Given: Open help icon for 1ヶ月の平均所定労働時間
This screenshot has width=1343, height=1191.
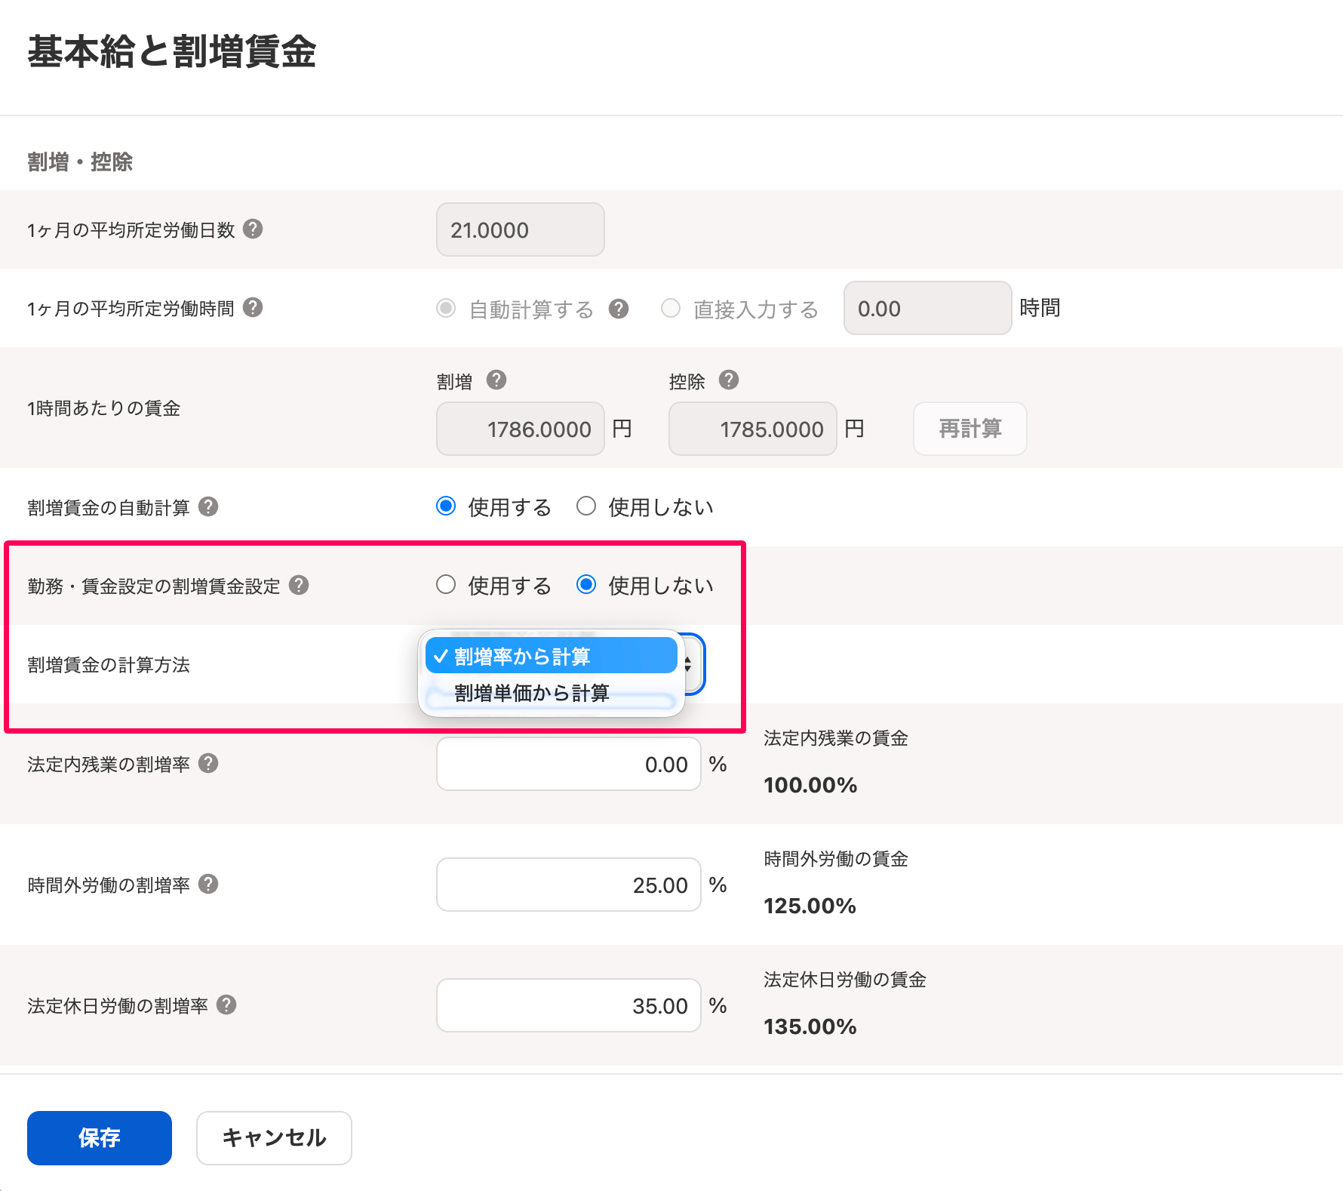Looking at the screenshot, I should [x=253, y=307].
